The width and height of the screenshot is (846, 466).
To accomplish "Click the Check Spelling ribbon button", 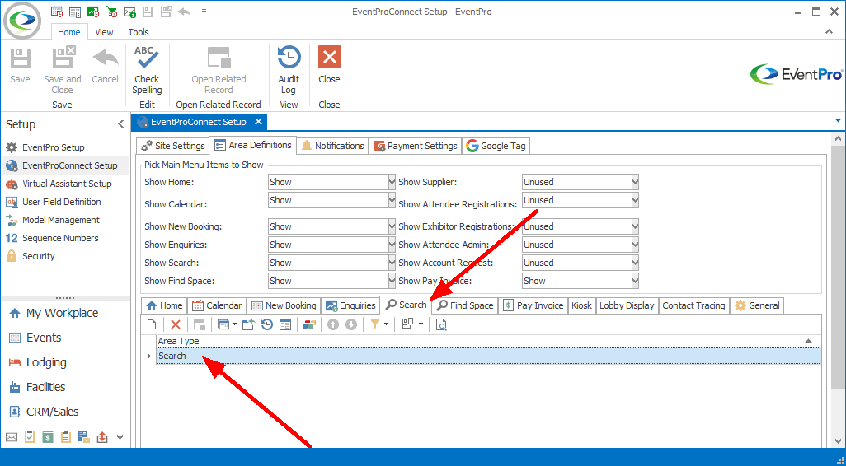I will click(147, 71).
